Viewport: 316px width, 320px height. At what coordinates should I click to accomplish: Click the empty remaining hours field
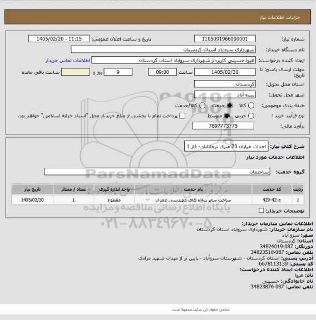coord(76,72)
